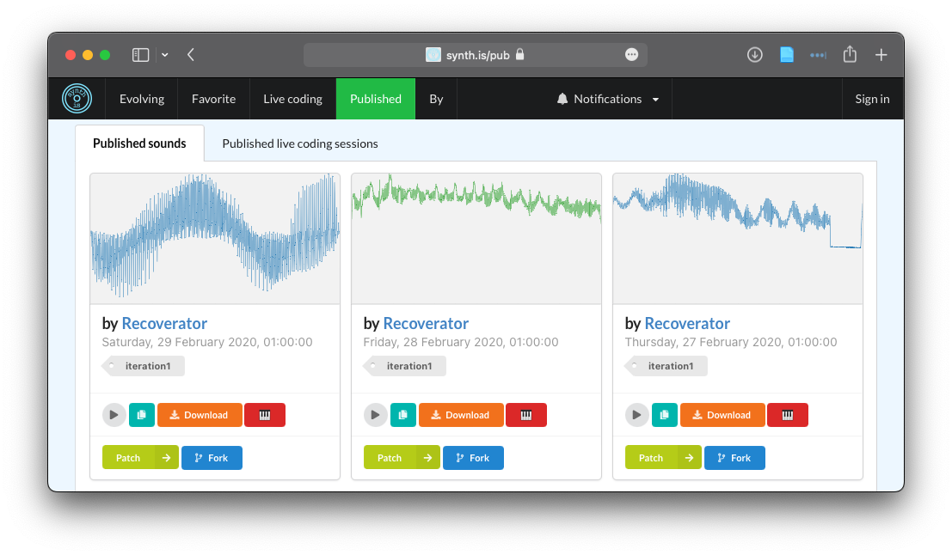Open Recoverator link on Friday 28 February card

427,323
